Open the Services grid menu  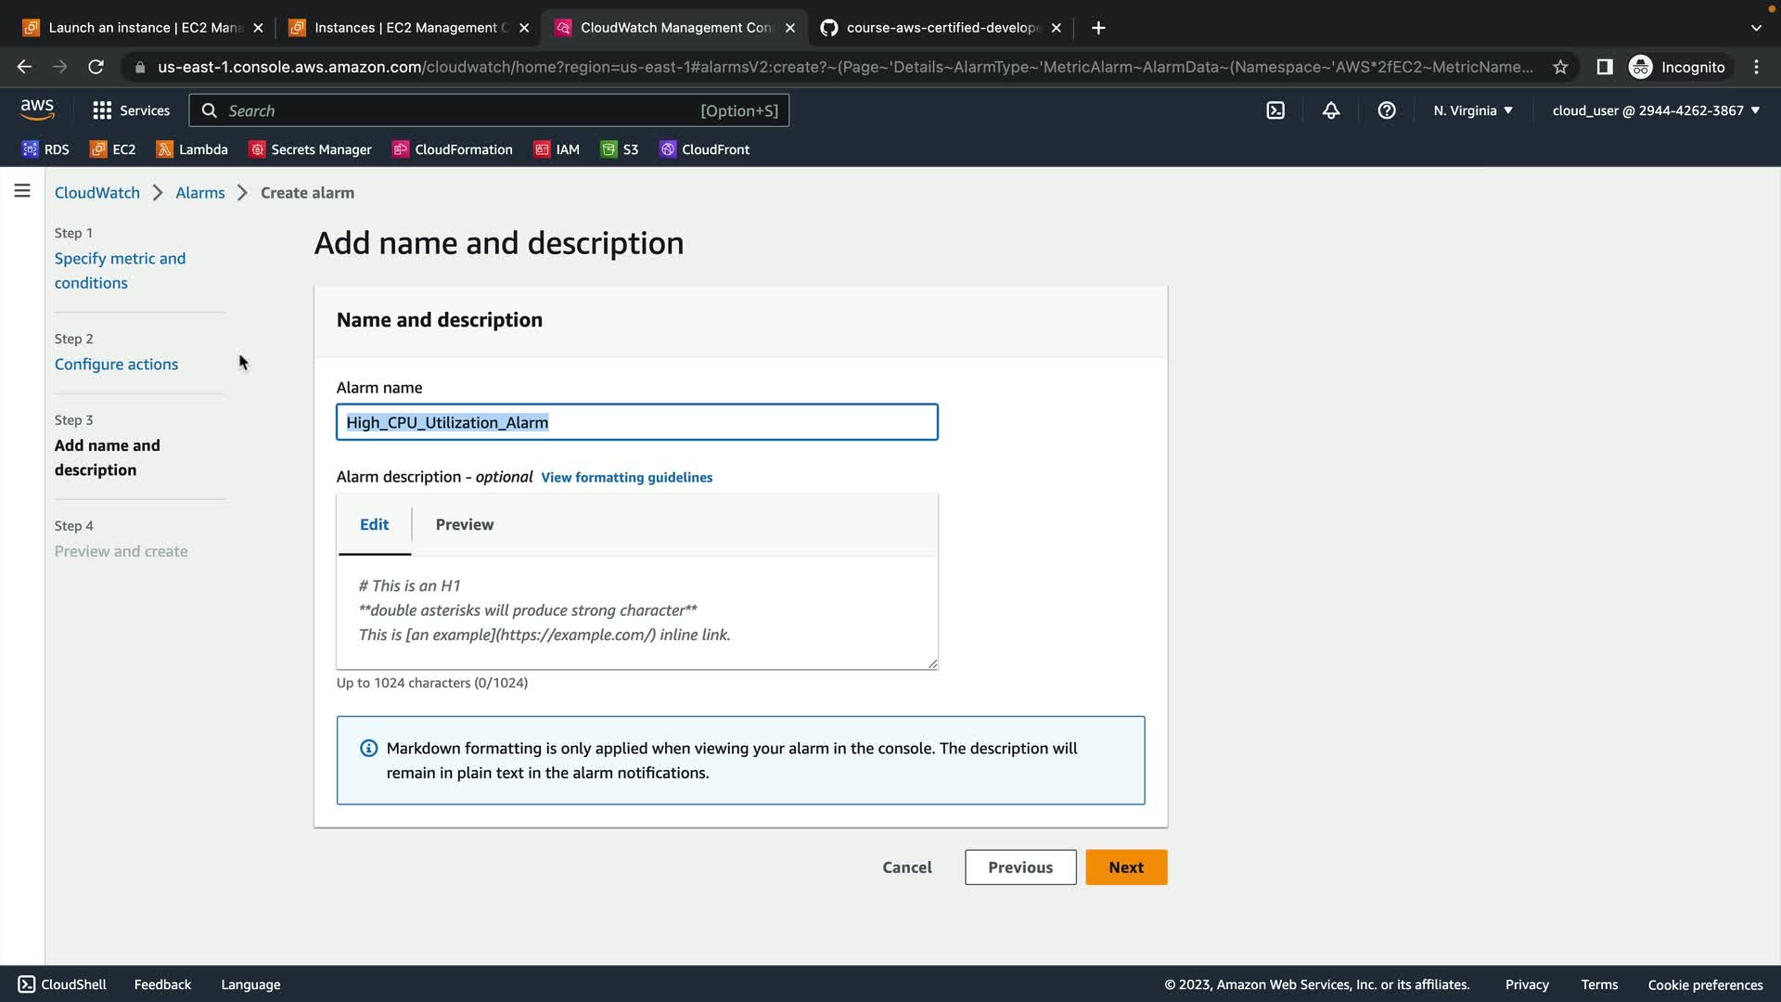pyautogui.click(x=131, y=110)
